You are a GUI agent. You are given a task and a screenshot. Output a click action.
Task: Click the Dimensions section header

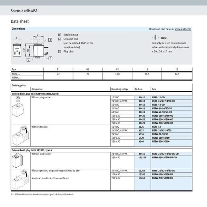19,29
